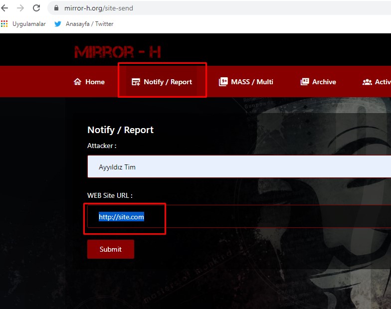Click the Twitter bird bookmark icon

click(58, 24)
